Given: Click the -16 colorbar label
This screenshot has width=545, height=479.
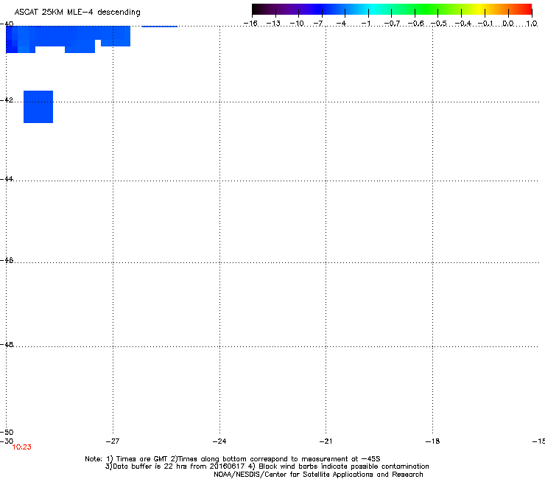Looking at the screenshot, I should coord(250,24).
